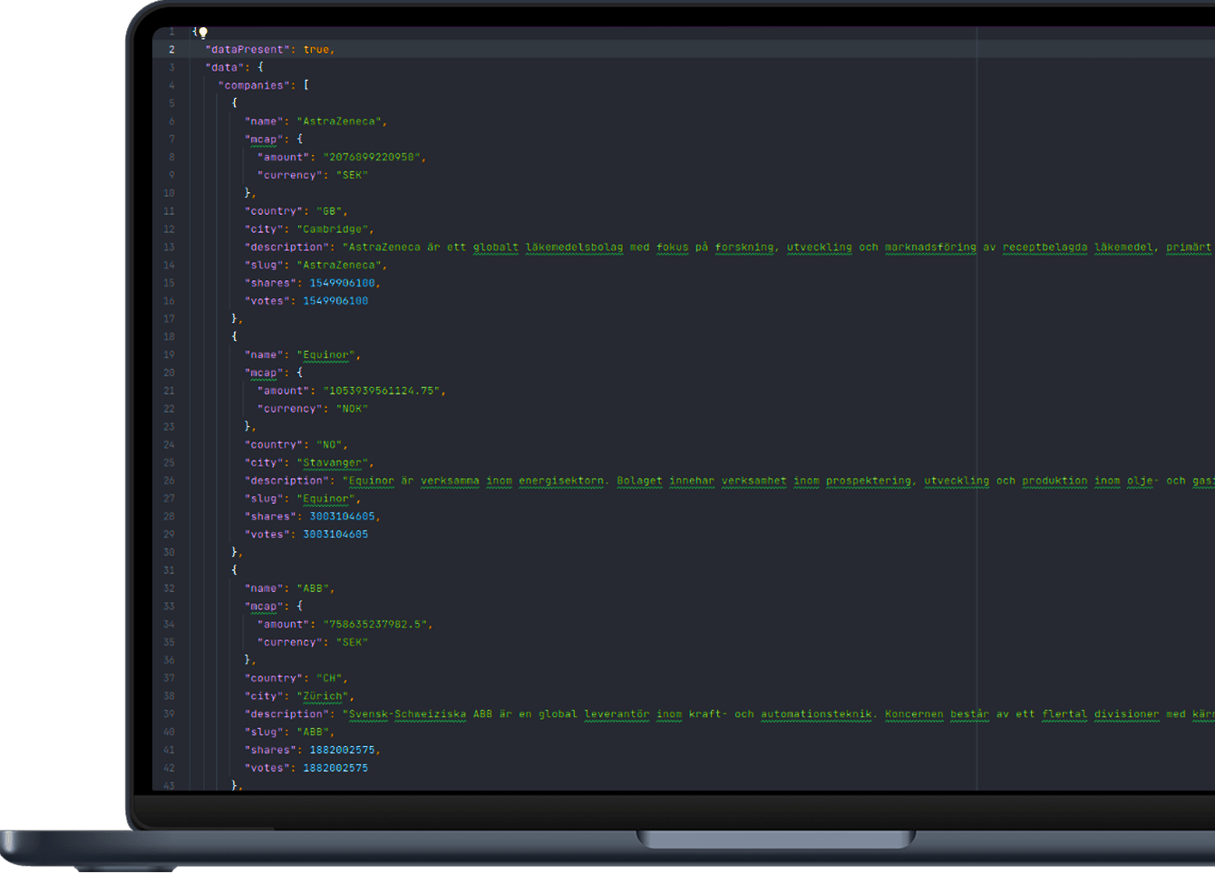Click the "companies" array key
Image resolution: width=1215 pixels, height=874 pixels.
point(254,85)
